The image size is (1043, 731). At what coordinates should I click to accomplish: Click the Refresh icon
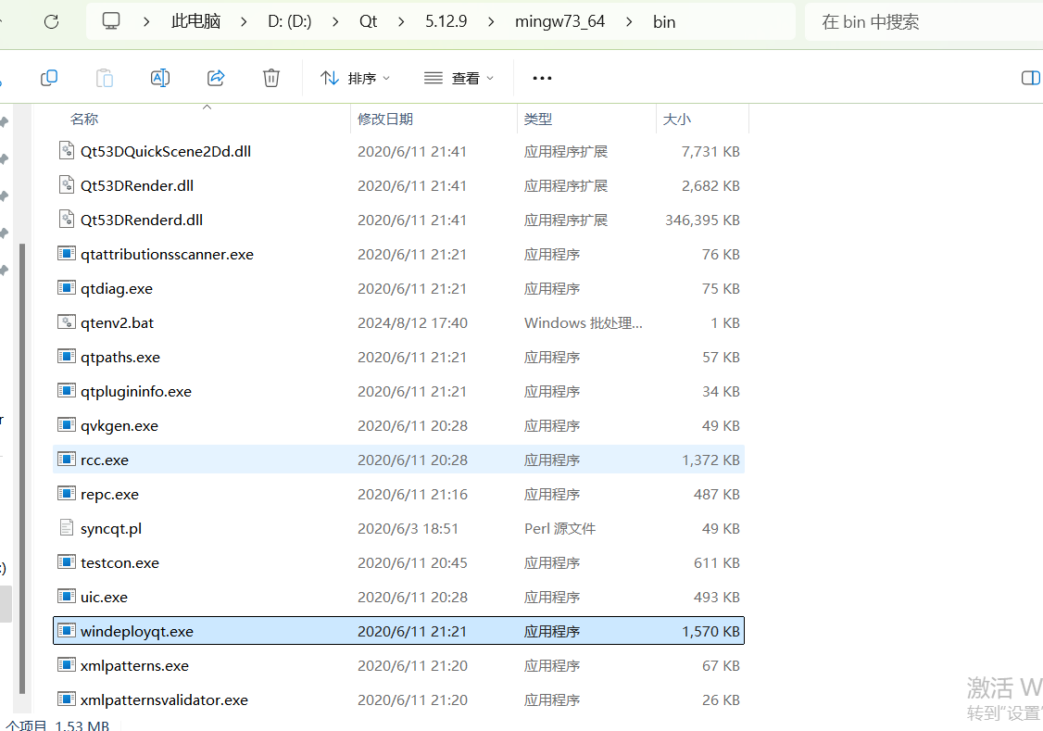[x=51, y=22]
